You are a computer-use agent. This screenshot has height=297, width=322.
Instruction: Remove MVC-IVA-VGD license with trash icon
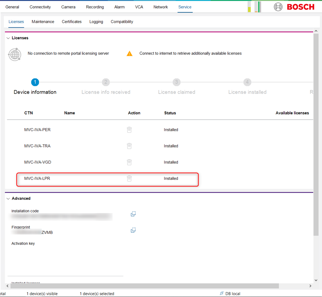tap(129, 162)
